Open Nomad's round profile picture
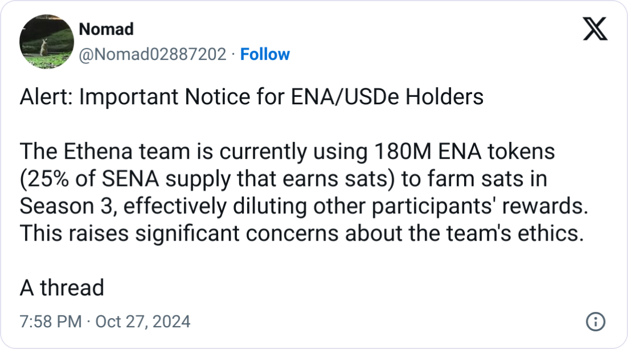Screen dimensions: 628x349 pos(46,42)
